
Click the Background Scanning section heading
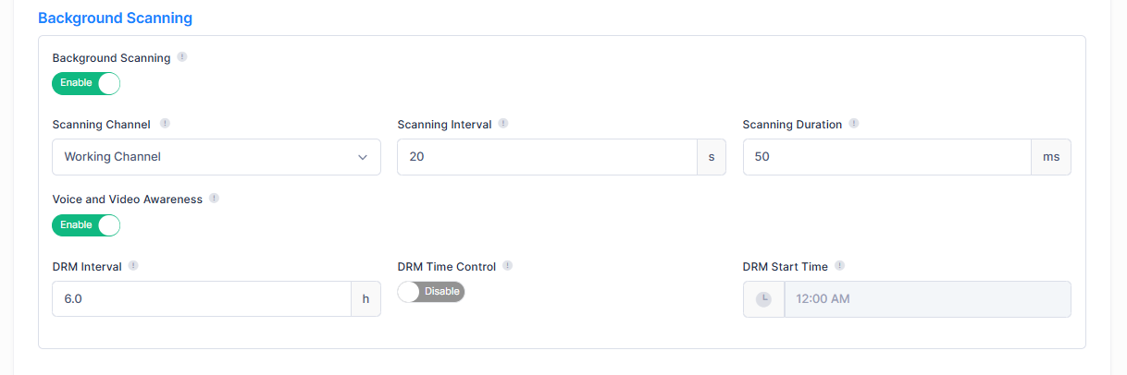115,18
